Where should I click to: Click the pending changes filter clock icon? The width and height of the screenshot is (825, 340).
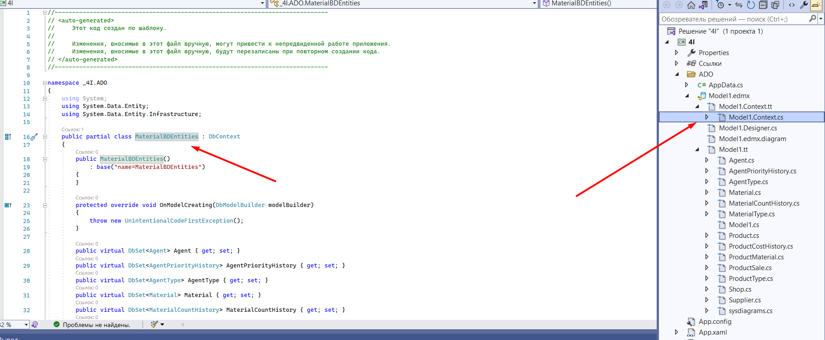pos(720,5)
